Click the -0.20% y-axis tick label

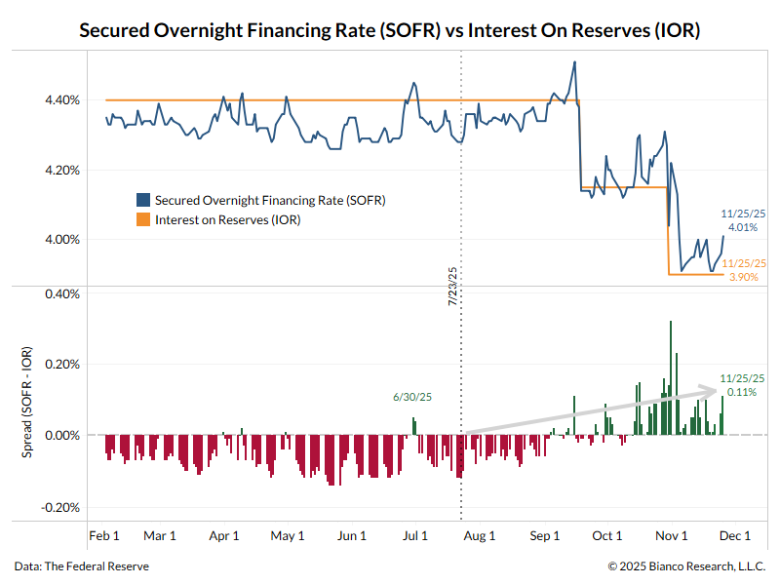point(60,508)
